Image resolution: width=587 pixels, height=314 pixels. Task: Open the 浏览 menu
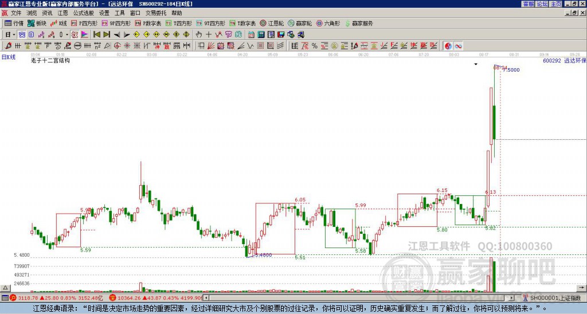[x=32, y=13]
